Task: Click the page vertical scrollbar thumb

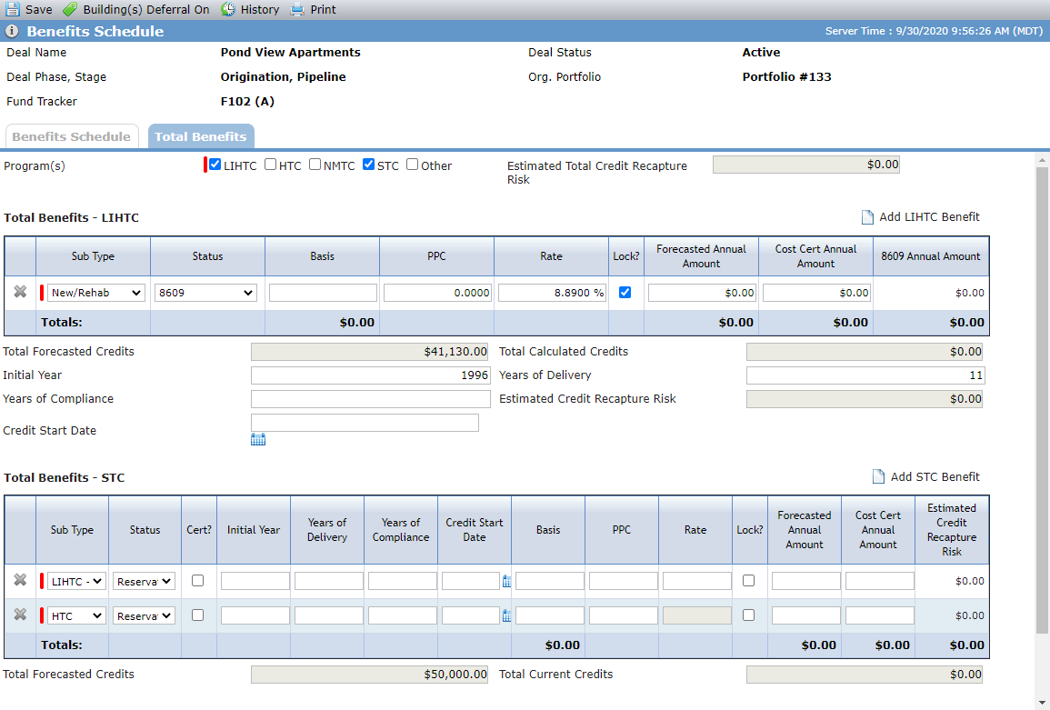Action: click(1042, 401)
